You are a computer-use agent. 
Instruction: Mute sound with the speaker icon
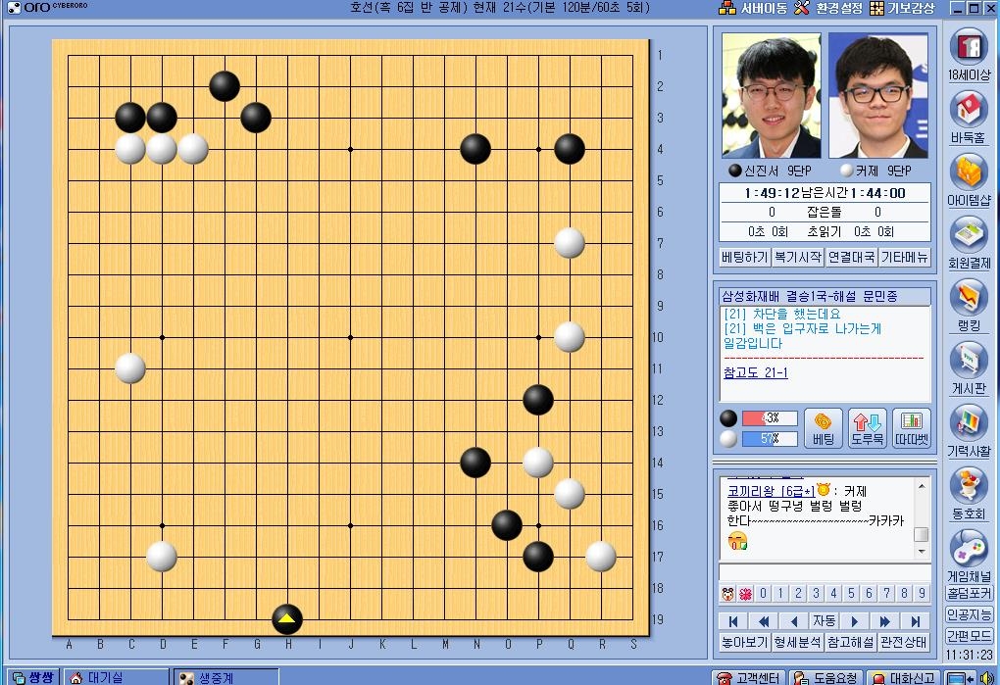(986, 677)
